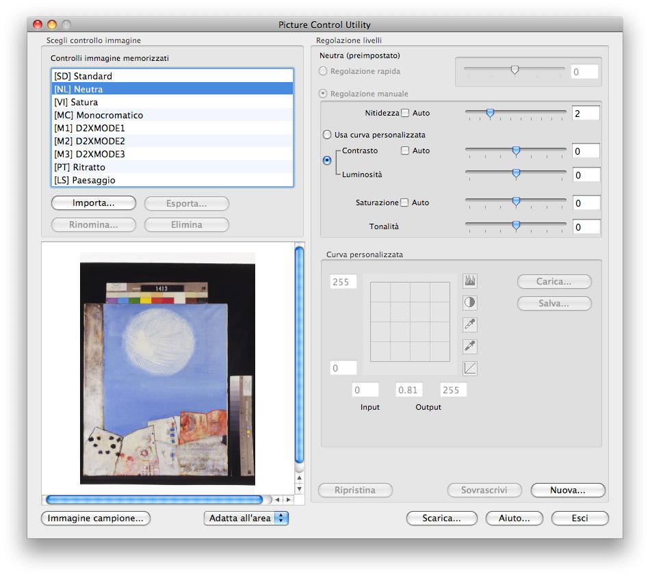Select Usa curva personalizzata radio button

tap(327, 135)
